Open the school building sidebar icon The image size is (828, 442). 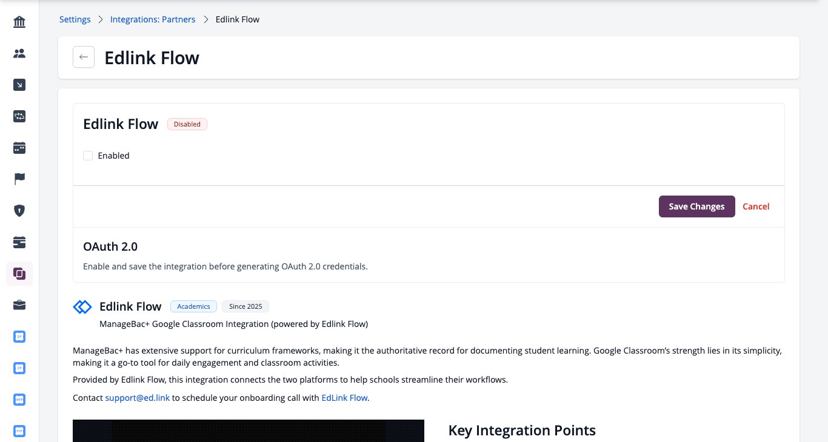[x=19, y=22]
